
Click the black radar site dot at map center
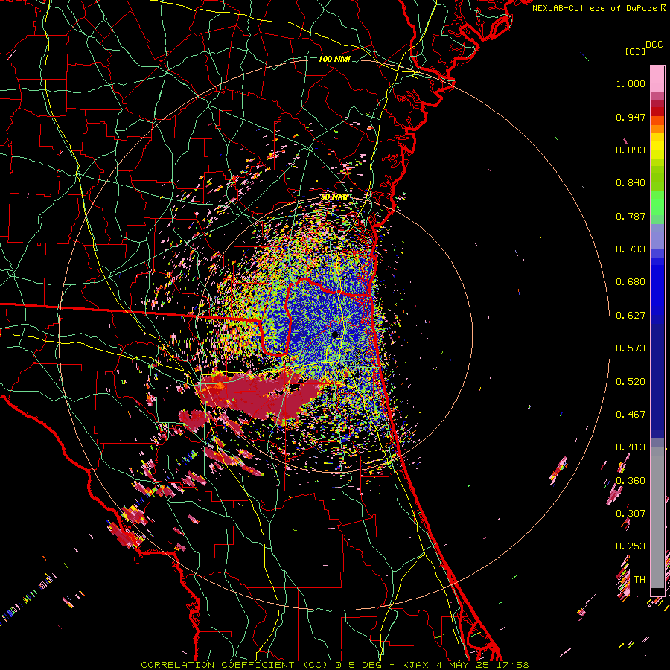335,334
